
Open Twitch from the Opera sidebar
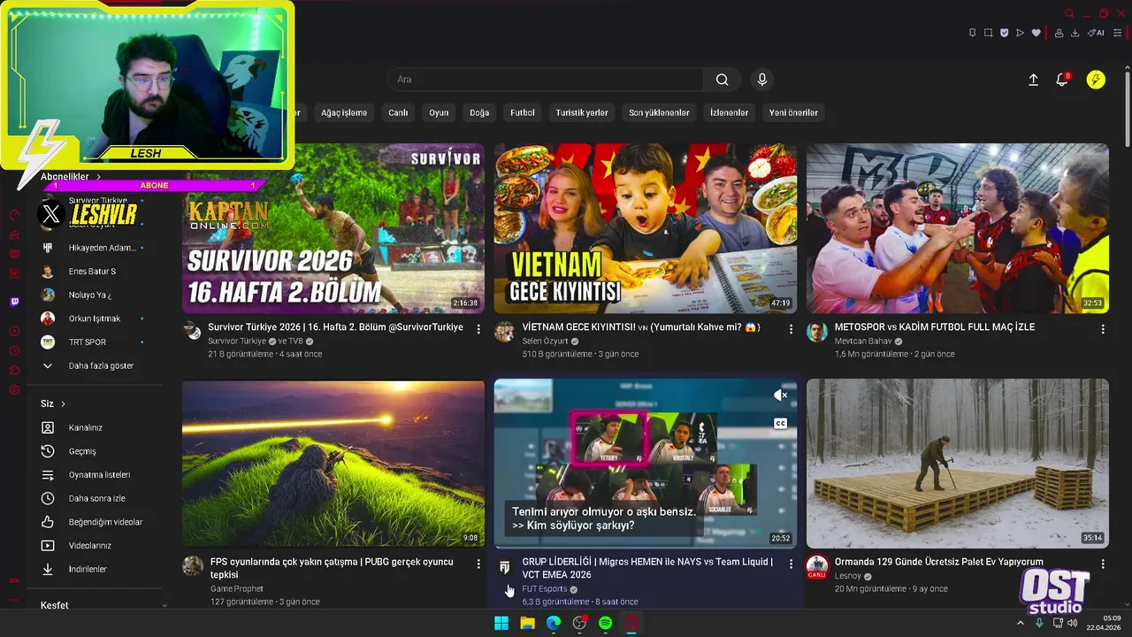click(x=14, y=303)
